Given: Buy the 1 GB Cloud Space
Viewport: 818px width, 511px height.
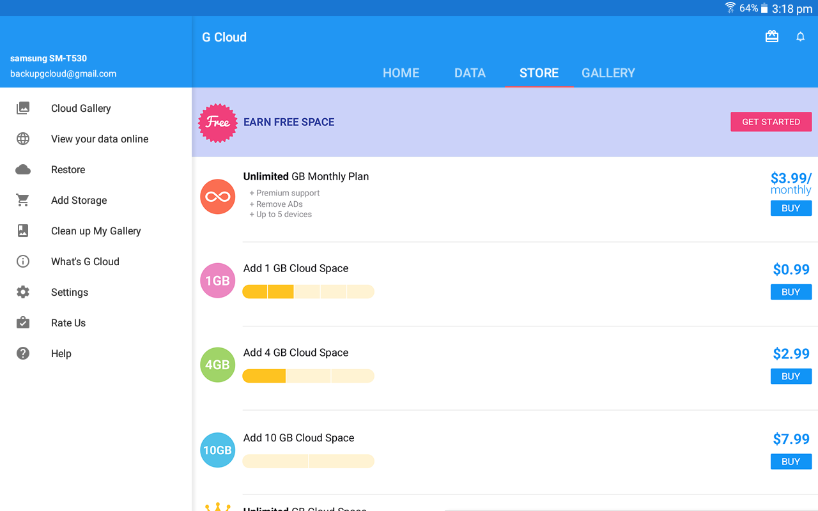Looking at the screenshot, I should click(x=791, y=292).
